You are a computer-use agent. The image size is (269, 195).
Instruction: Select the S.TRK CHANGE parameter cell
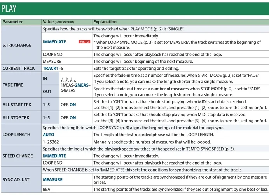pos(21,45)
